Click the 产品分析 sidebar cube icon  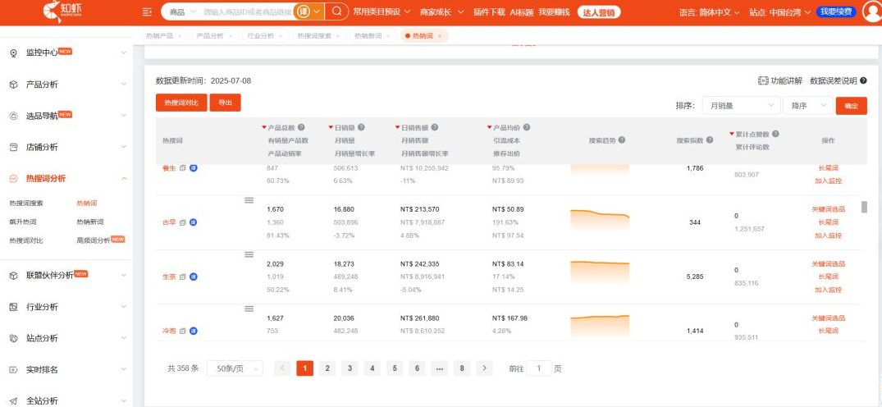click(x=14, y=85)
